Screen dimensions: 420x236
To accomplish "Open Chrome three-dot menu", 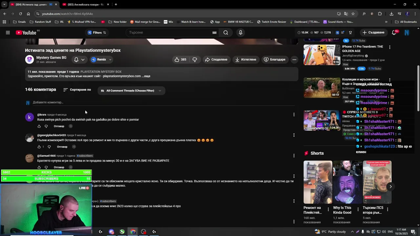I will point(415,14).
